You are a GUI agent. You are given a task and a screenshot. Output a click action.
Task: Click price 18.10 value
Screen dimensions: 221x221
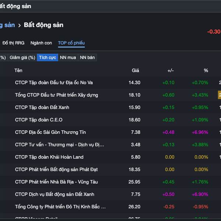pos(134,95)
